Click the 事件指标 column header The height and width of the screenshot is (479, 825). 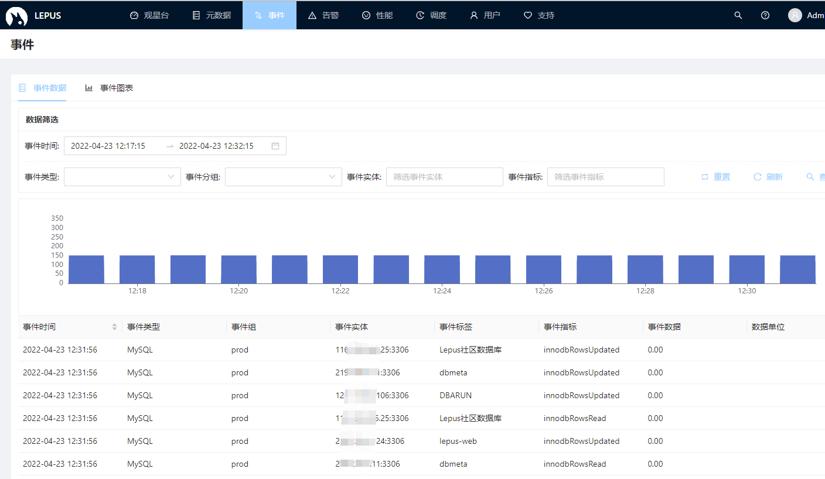click(560, 327)
